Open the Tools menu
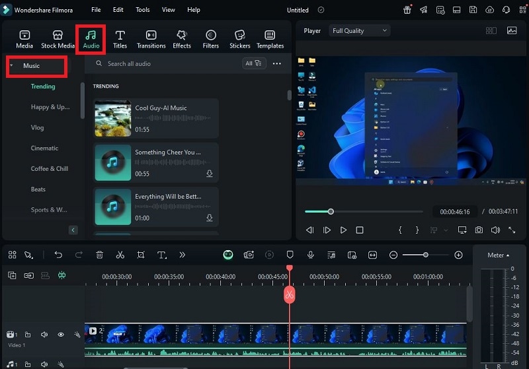This screenshot has width=529, height=369. pyautogui.click(x=142, y=10)
